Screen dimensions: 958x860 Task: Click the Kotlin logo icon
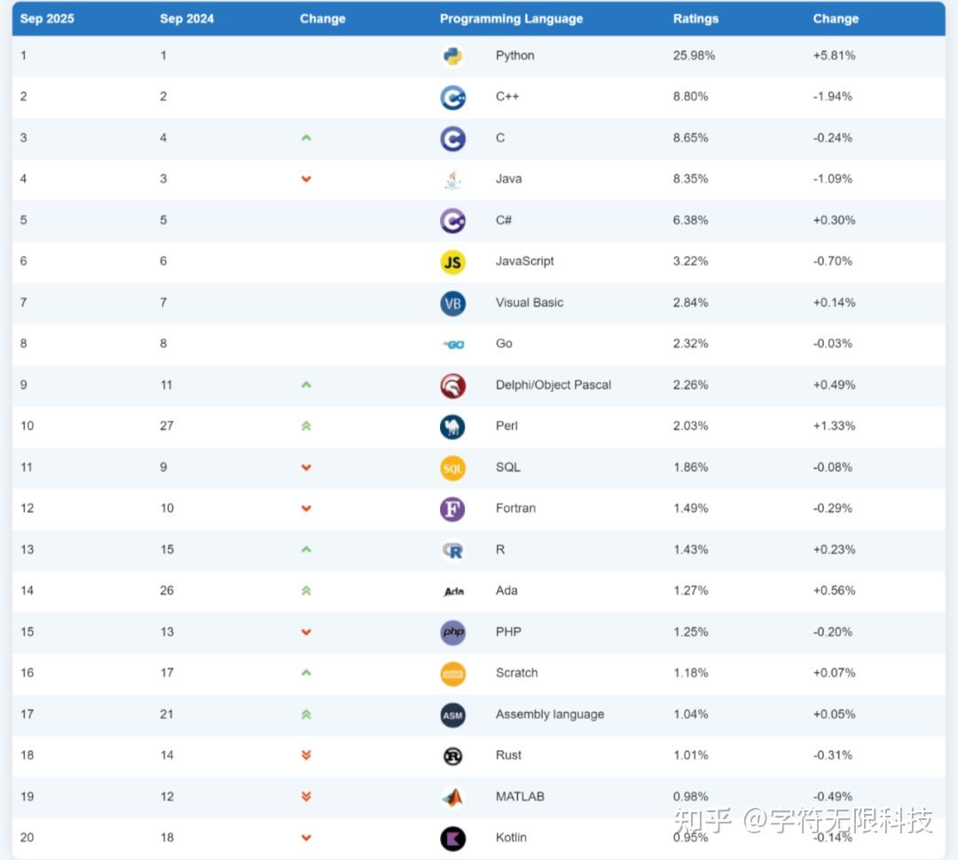pos(452,838)
